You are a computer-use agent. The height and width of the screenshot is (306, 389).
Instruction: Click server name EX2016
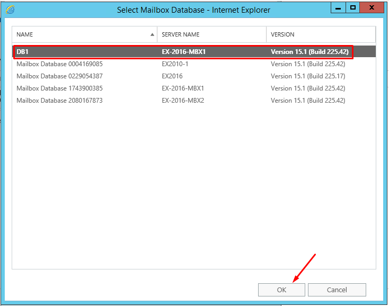coord(172,76)
